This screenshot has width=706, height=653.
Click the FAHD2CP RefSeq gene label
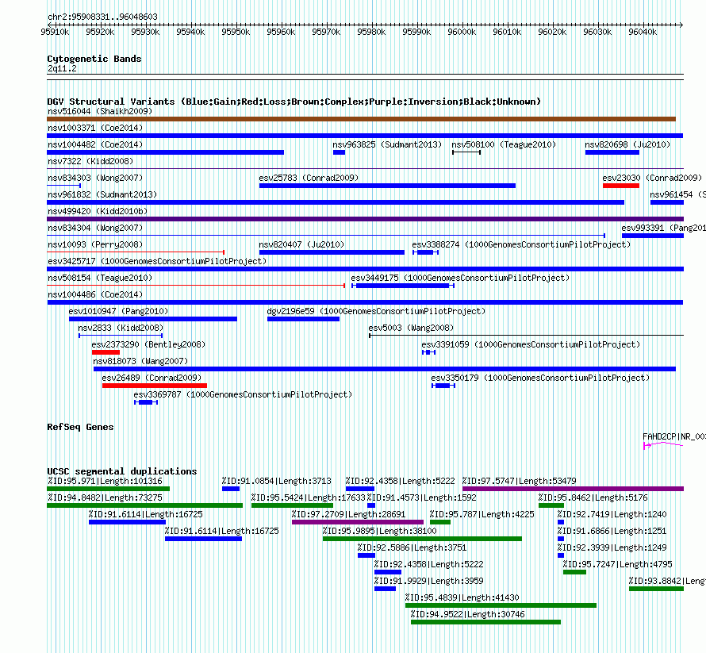(674, 436)
